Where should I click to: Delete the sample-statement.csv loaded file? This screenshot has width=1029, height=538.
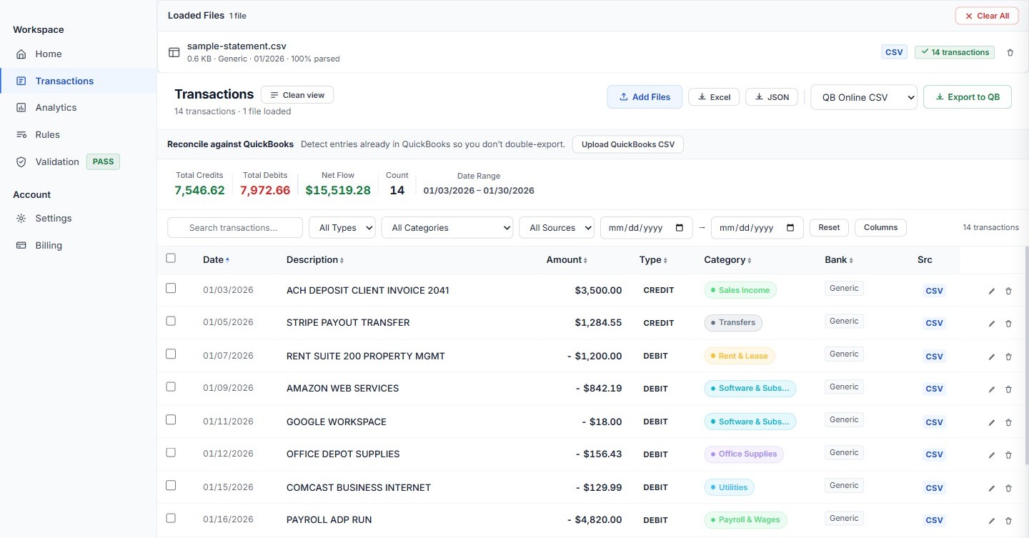(1010, 52)
